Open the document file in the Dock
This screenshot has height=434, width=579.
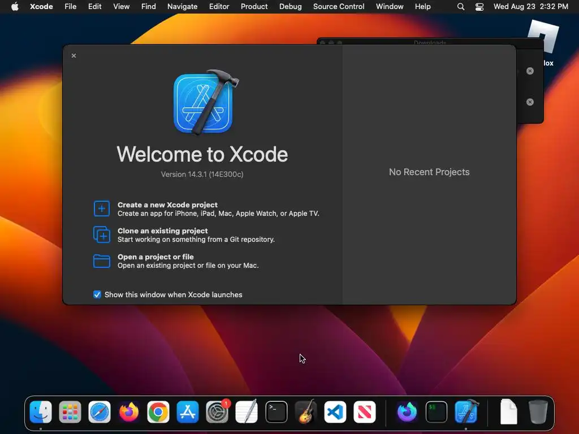[508, 411]
